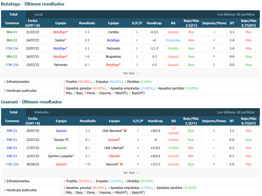The height and width of the screenshot is (196, 262).
Task: Click the HT score '3-1' in Coritiba row
Action: click(232, 32)
